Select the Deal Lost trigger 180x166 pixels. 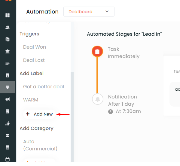34,60
